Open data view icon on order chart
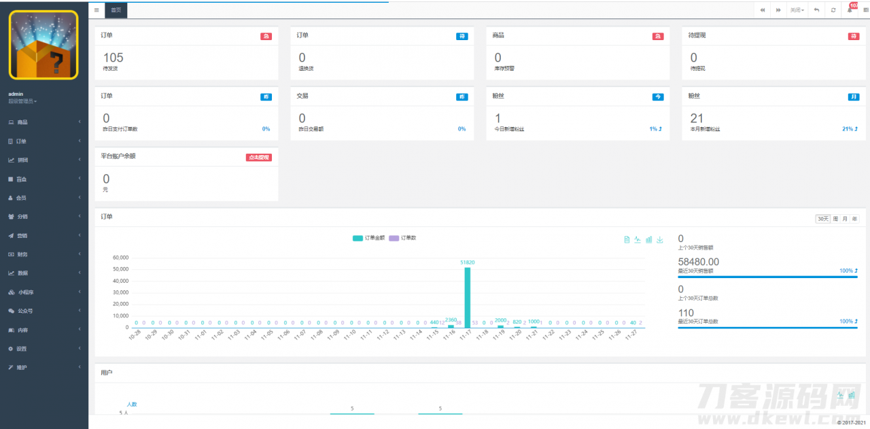Image resolution: width=870 pixels, height=429 pixels. click(x=627, y=239)
